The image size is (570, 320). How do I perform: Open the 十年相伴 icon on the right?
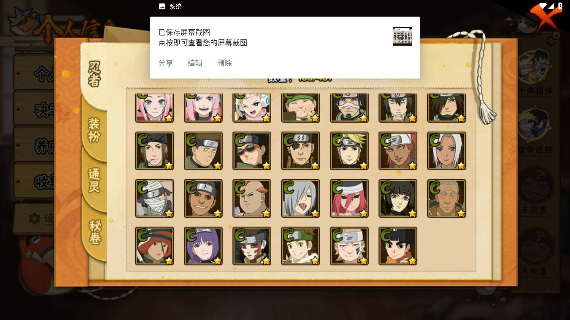[536, 74]
